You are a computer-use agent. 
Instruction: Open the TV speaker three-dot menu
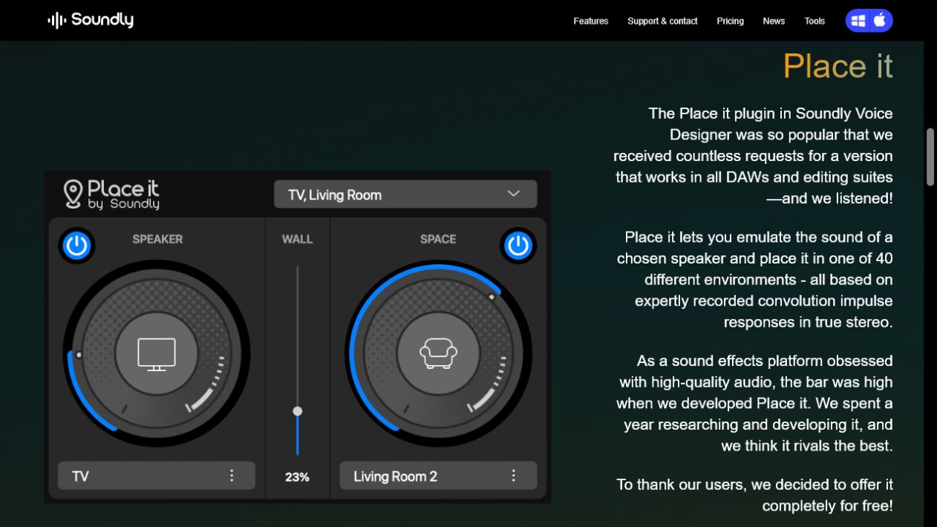(232, 476)
